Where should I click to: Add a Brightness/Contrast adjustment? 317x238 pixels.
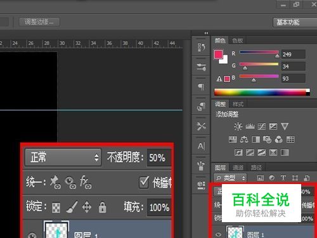(238, 126)
